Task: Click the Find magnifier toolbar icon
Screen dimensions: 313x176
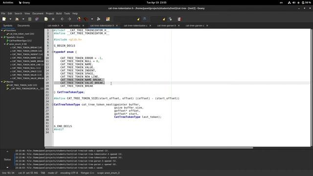Action: pos(145,19)
